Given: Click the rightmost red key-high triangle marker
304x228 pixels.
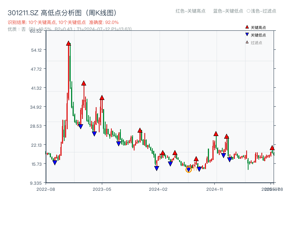Looking at the screenshot, I should pyautogui.click(x=273, y=148).
